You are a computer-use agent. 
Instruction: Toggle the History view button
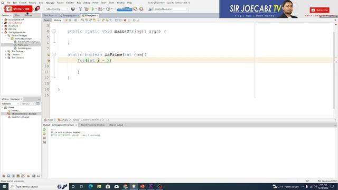58,20
